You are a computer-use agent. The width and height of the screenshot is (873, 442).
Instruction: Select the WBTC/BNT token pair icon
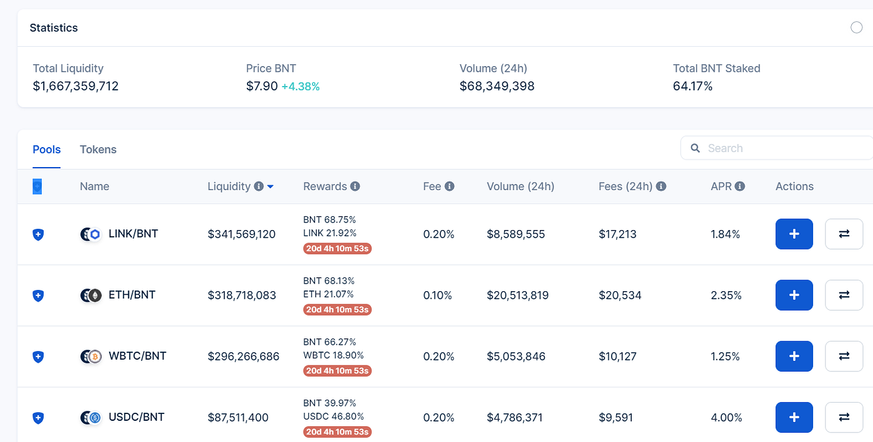90,356
